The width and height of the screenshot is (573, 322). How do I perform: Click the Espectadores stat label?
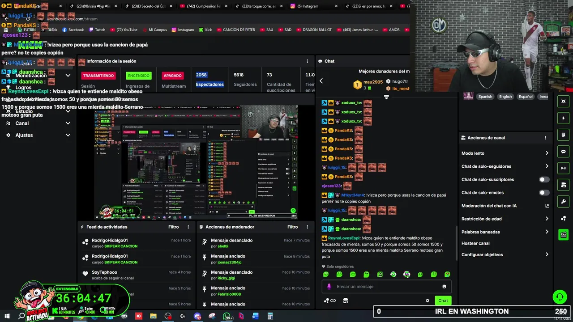pos(210,85)
